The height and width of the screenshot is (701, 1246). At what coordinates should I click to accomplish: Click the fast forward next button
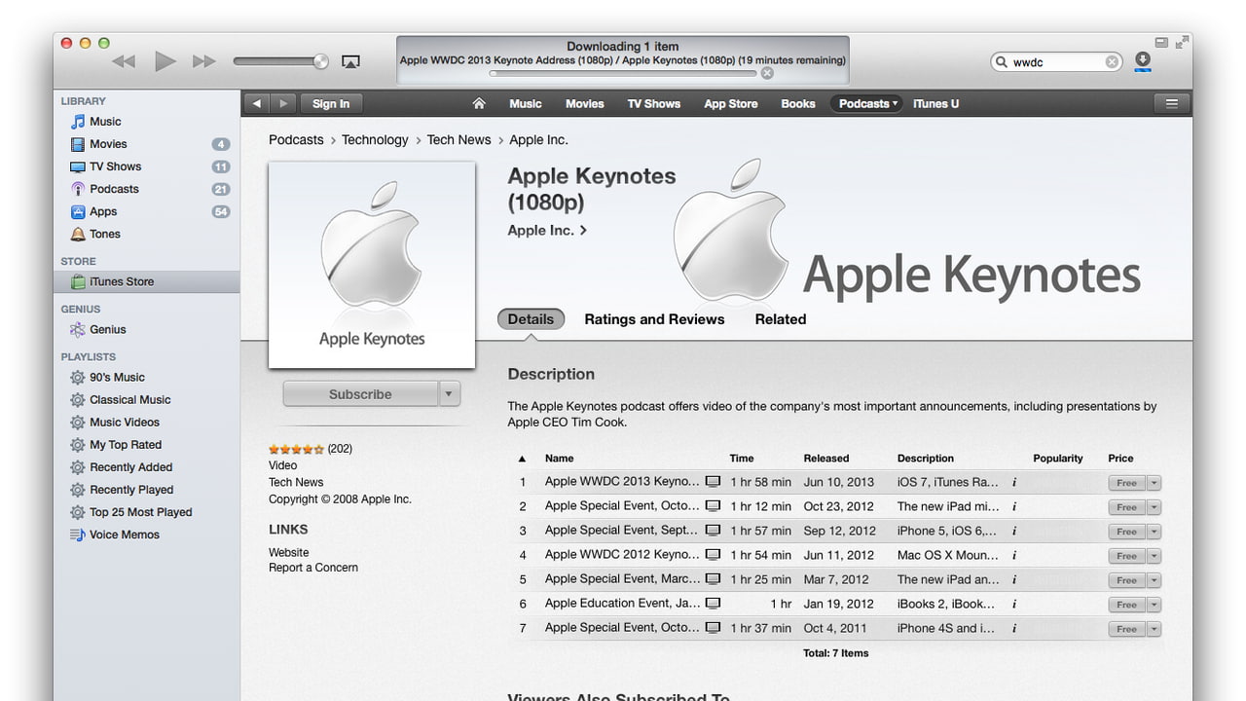click(203, 61)
